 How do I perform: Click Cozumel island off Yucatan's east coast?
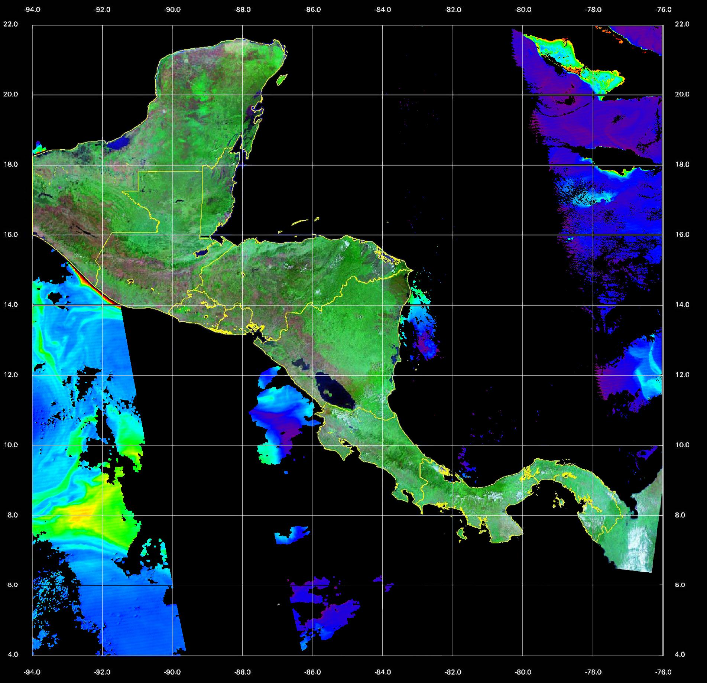(282, 79)
